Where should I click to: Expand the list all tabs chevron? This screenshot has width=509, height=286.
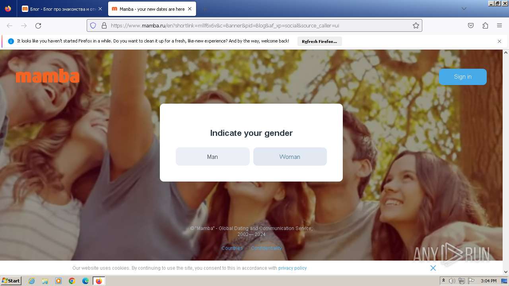coord(464,9)
